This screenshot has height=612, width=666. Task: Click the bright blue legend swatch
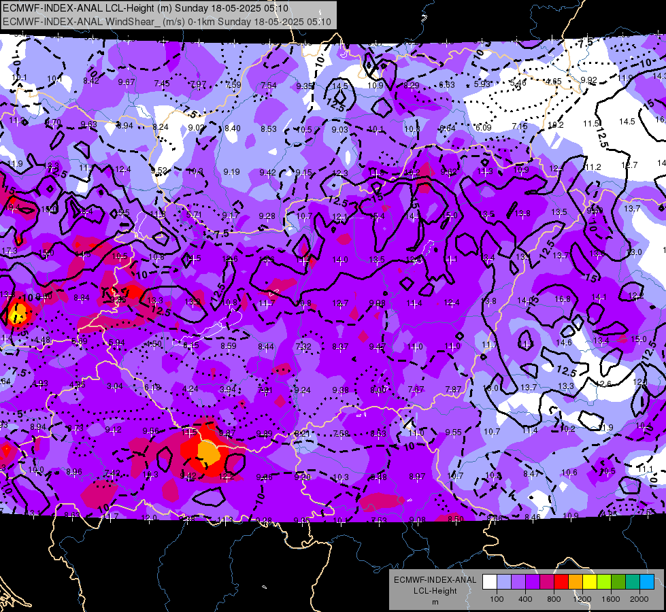(647, 582)
